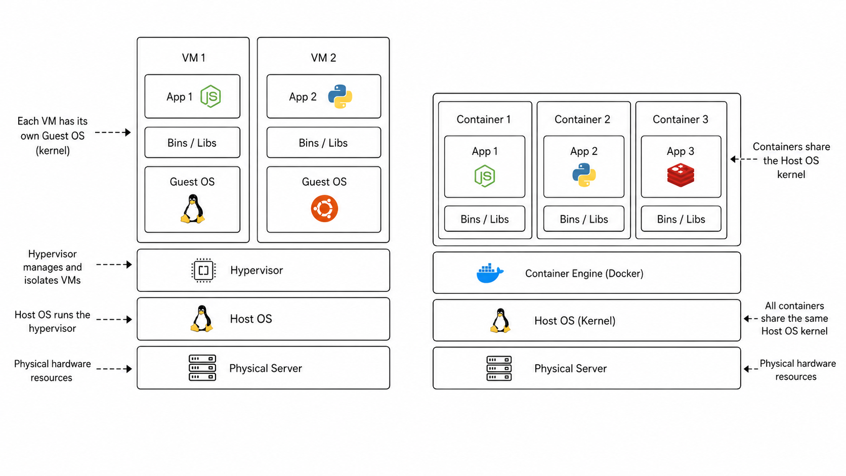The image size is (846, 476).
Task: Click the Python icon in VM 2
Action: point(340,97)
